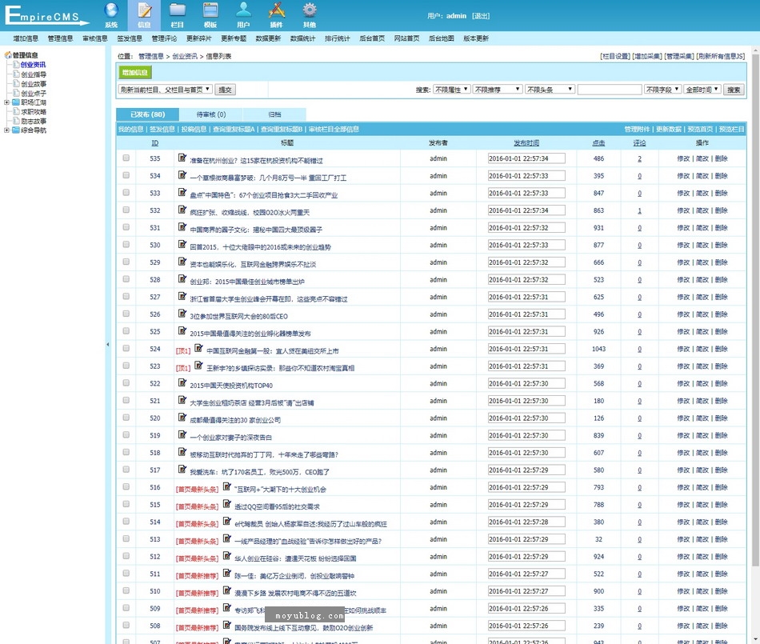Click the [退出] logout link
Viewport: 760px width, 644px height.
click(x=481, y=16)
